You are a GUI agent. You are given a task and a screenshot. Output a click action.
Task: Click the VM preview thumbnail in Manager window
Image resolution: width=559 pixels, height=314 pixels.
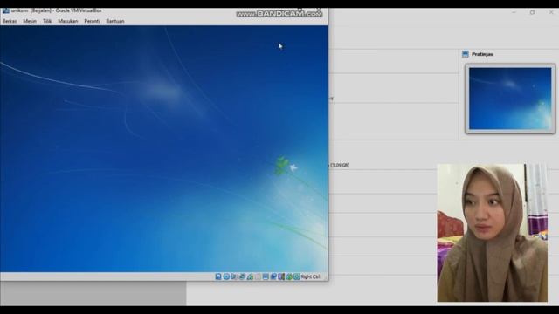coord(510,99)
